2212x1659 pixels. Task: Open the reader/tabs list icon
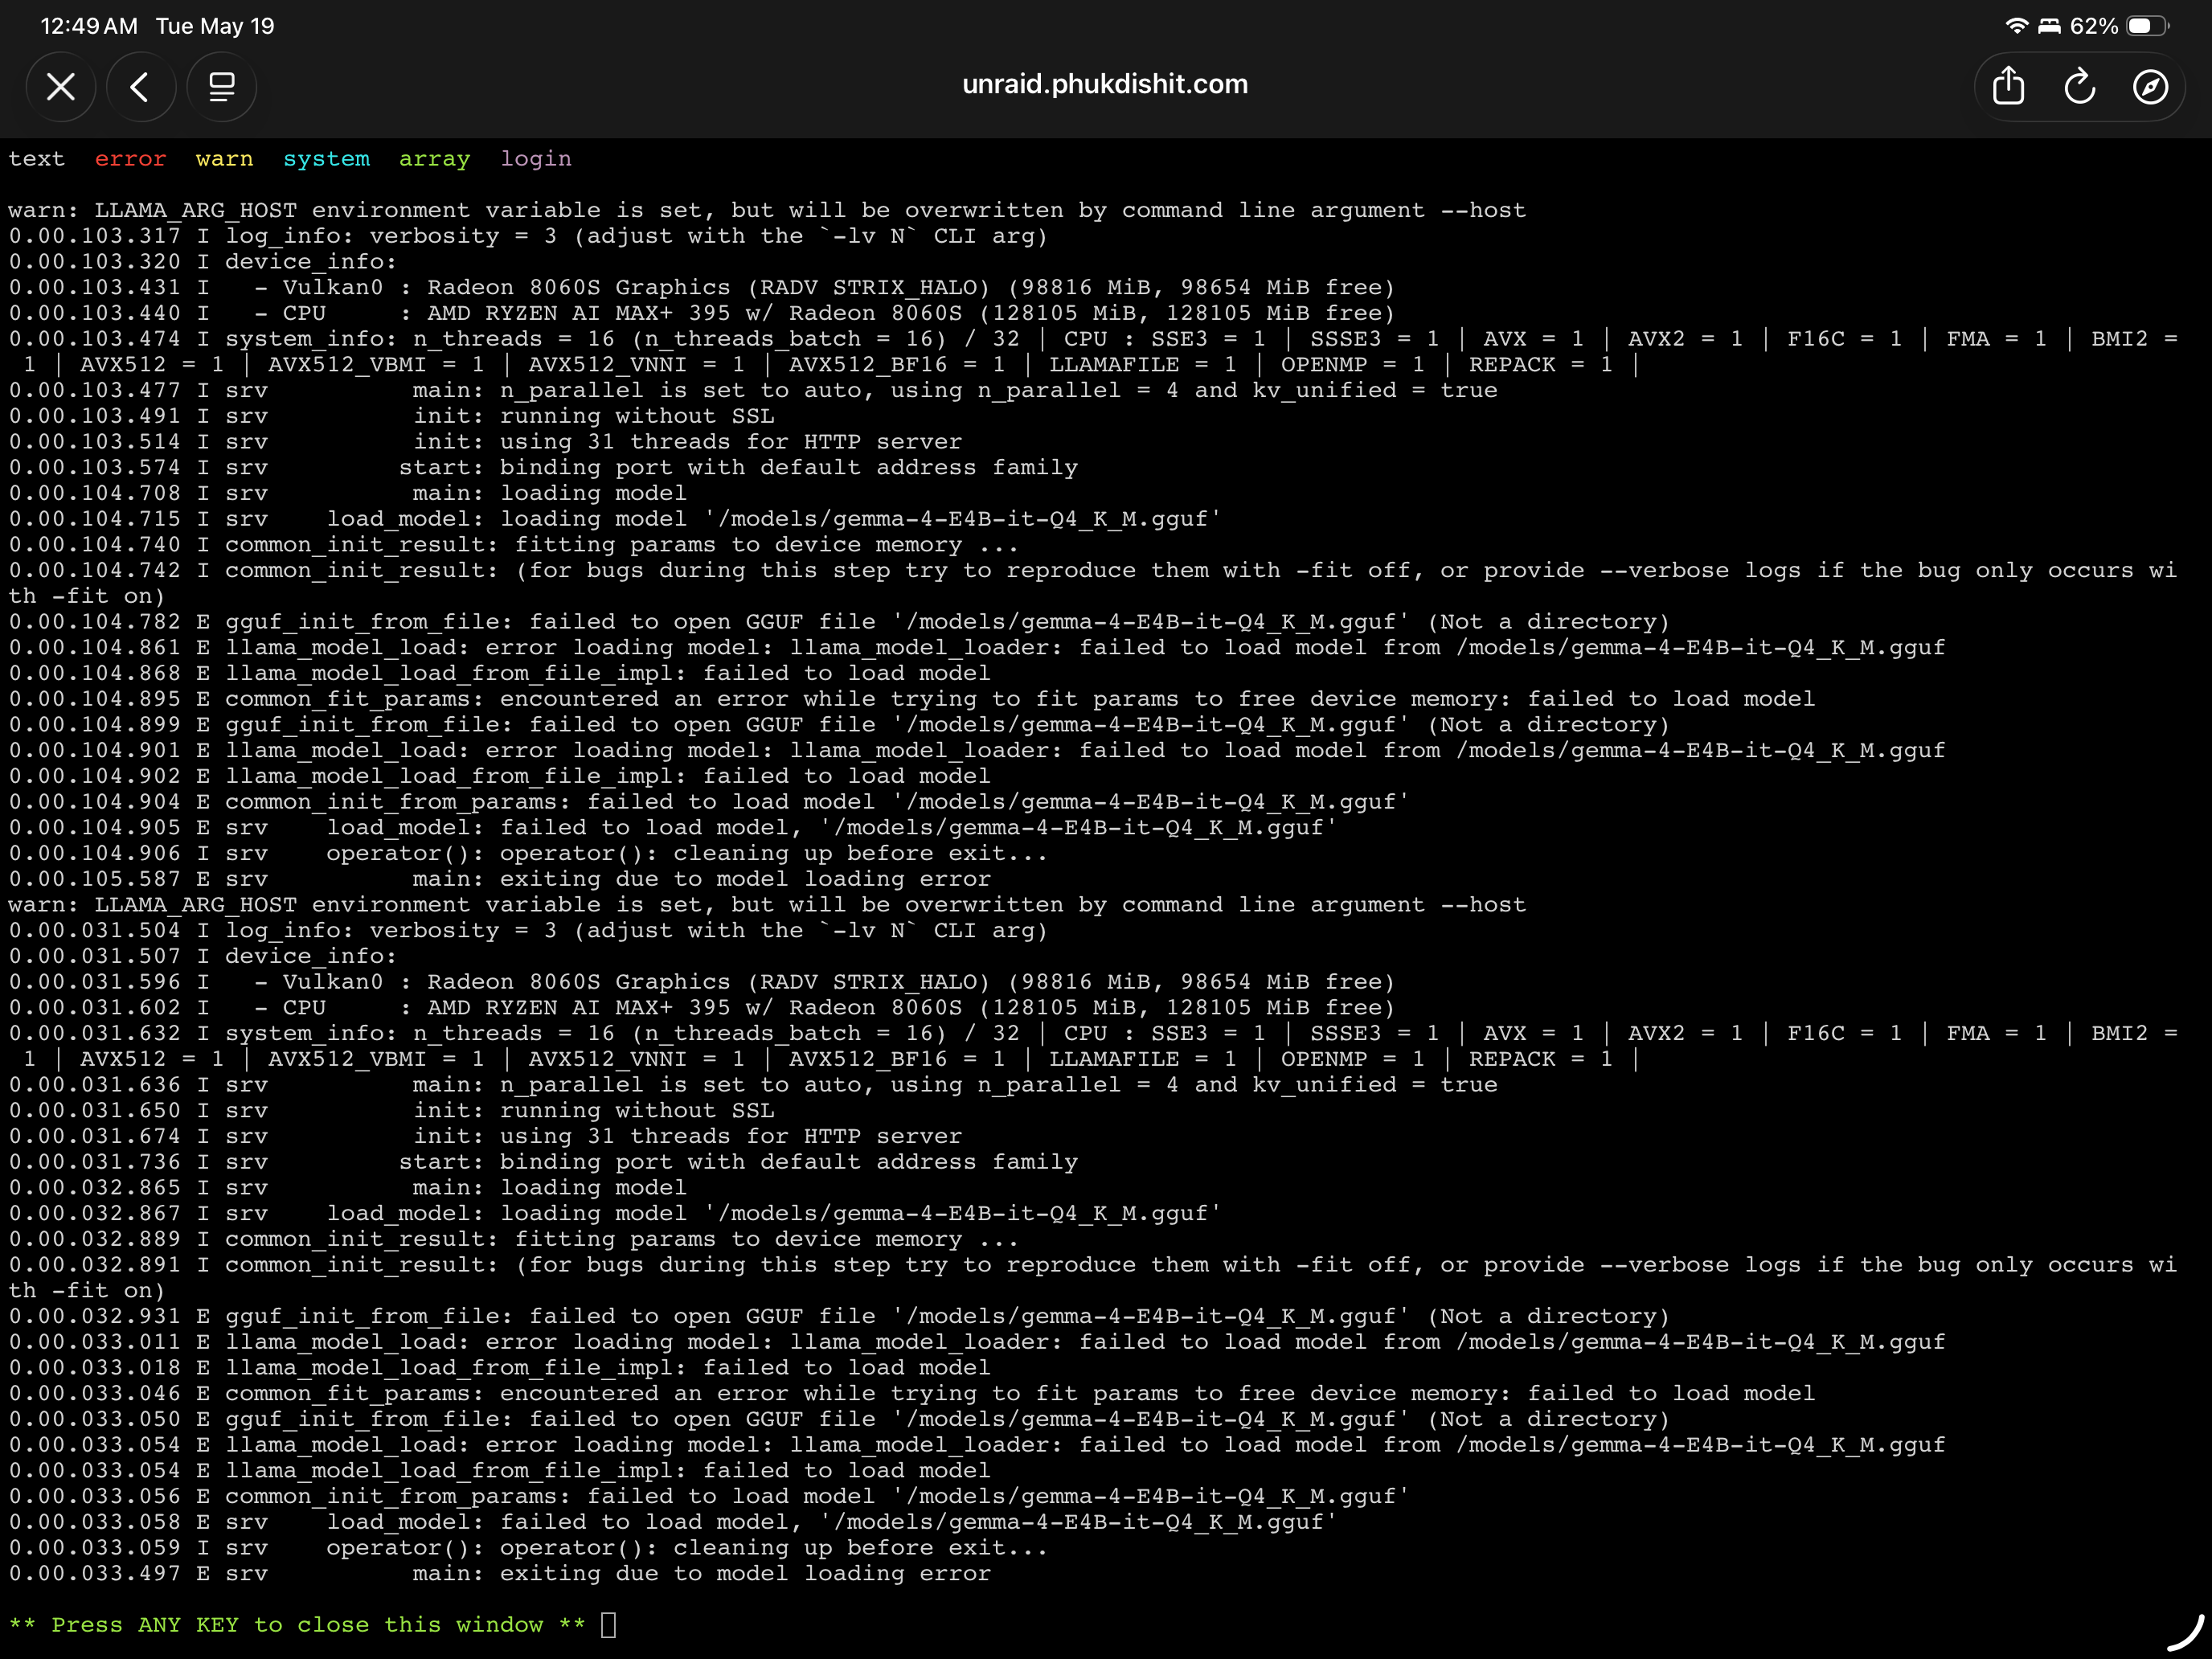[221, 87]
